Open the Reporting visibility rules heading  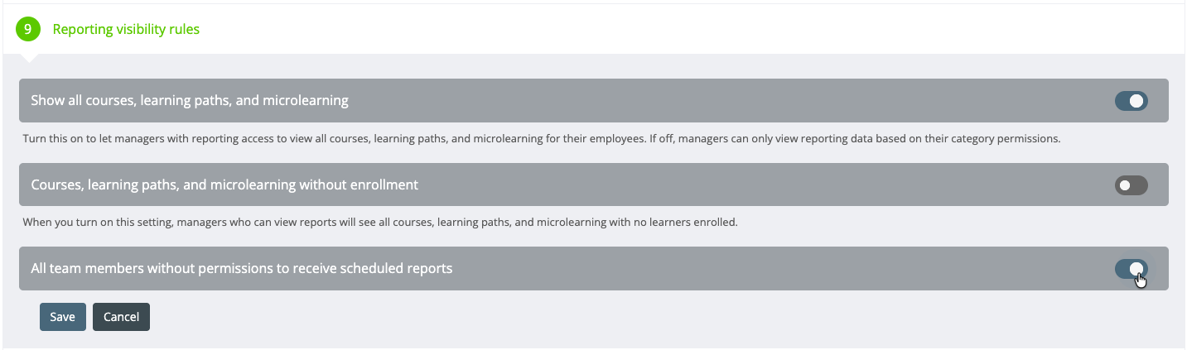(126, 29)
